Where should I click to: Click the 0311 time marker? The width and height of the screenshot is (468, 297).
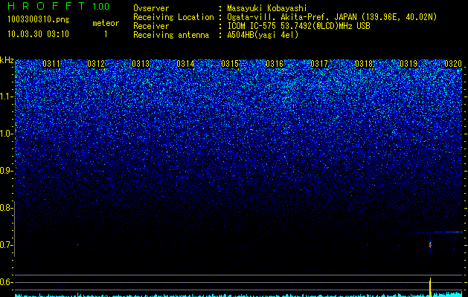click(51, 64)
